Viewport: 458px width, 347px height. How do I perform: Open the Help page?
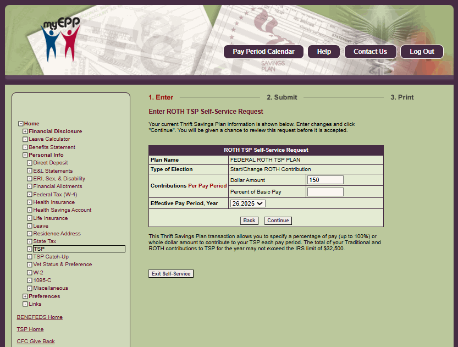(324, 52)
